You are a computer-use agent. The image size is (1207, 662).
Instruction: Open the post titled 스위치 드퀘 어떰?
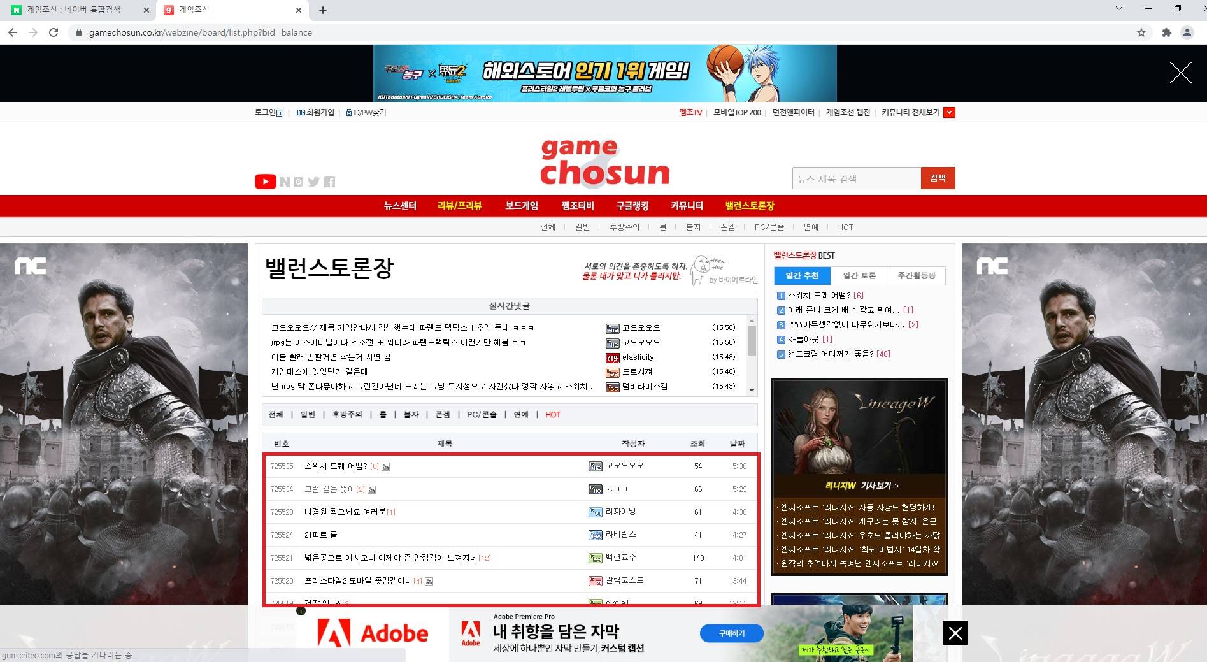336,466
